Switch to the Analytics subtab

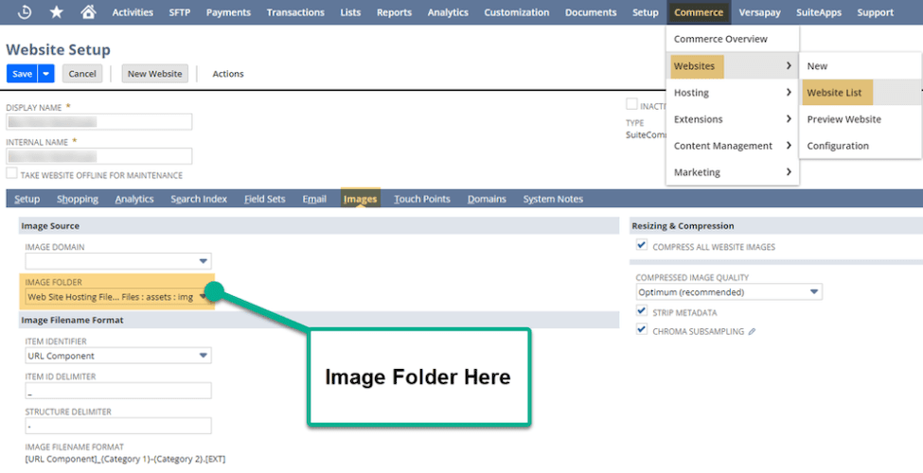coord(134,199)
